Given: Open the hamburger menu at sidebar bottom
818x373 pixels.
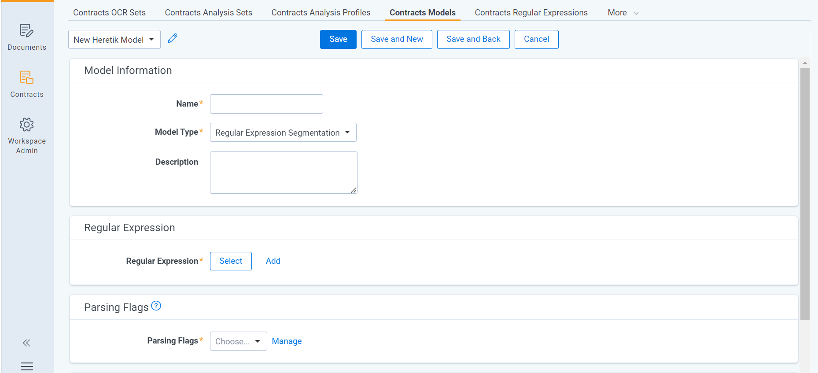Looking at the screenshot, I should pos(27,366).
